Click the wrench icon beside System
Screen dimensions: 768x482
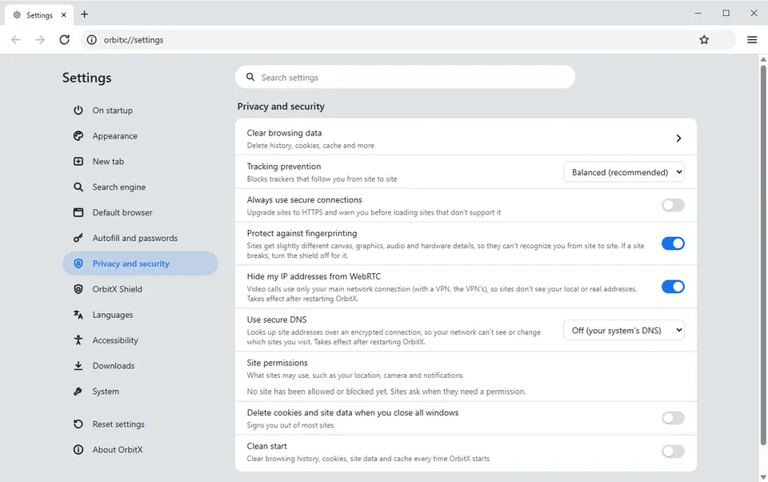[78, 391]
